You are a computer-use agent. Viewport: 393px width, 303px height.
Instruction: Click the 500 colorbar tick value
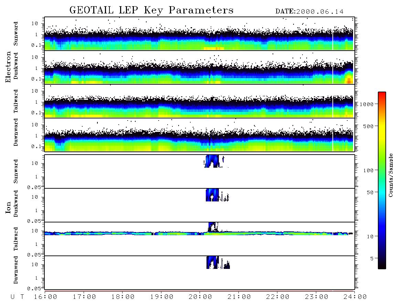pyautogui.click(x=368, y=126)
